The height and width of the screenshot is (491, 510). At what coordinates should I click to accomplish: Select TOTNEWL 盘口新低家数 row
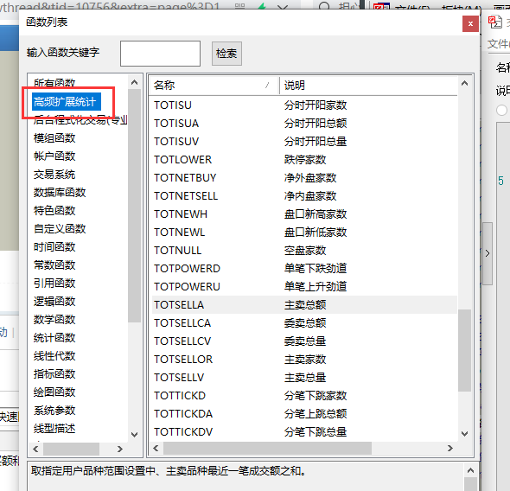click(304, 233)
